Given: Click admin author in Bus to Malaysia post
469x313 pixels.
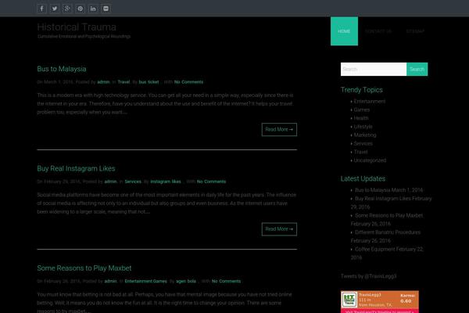Looking at the screenshot, I should (x=103, y=82).
